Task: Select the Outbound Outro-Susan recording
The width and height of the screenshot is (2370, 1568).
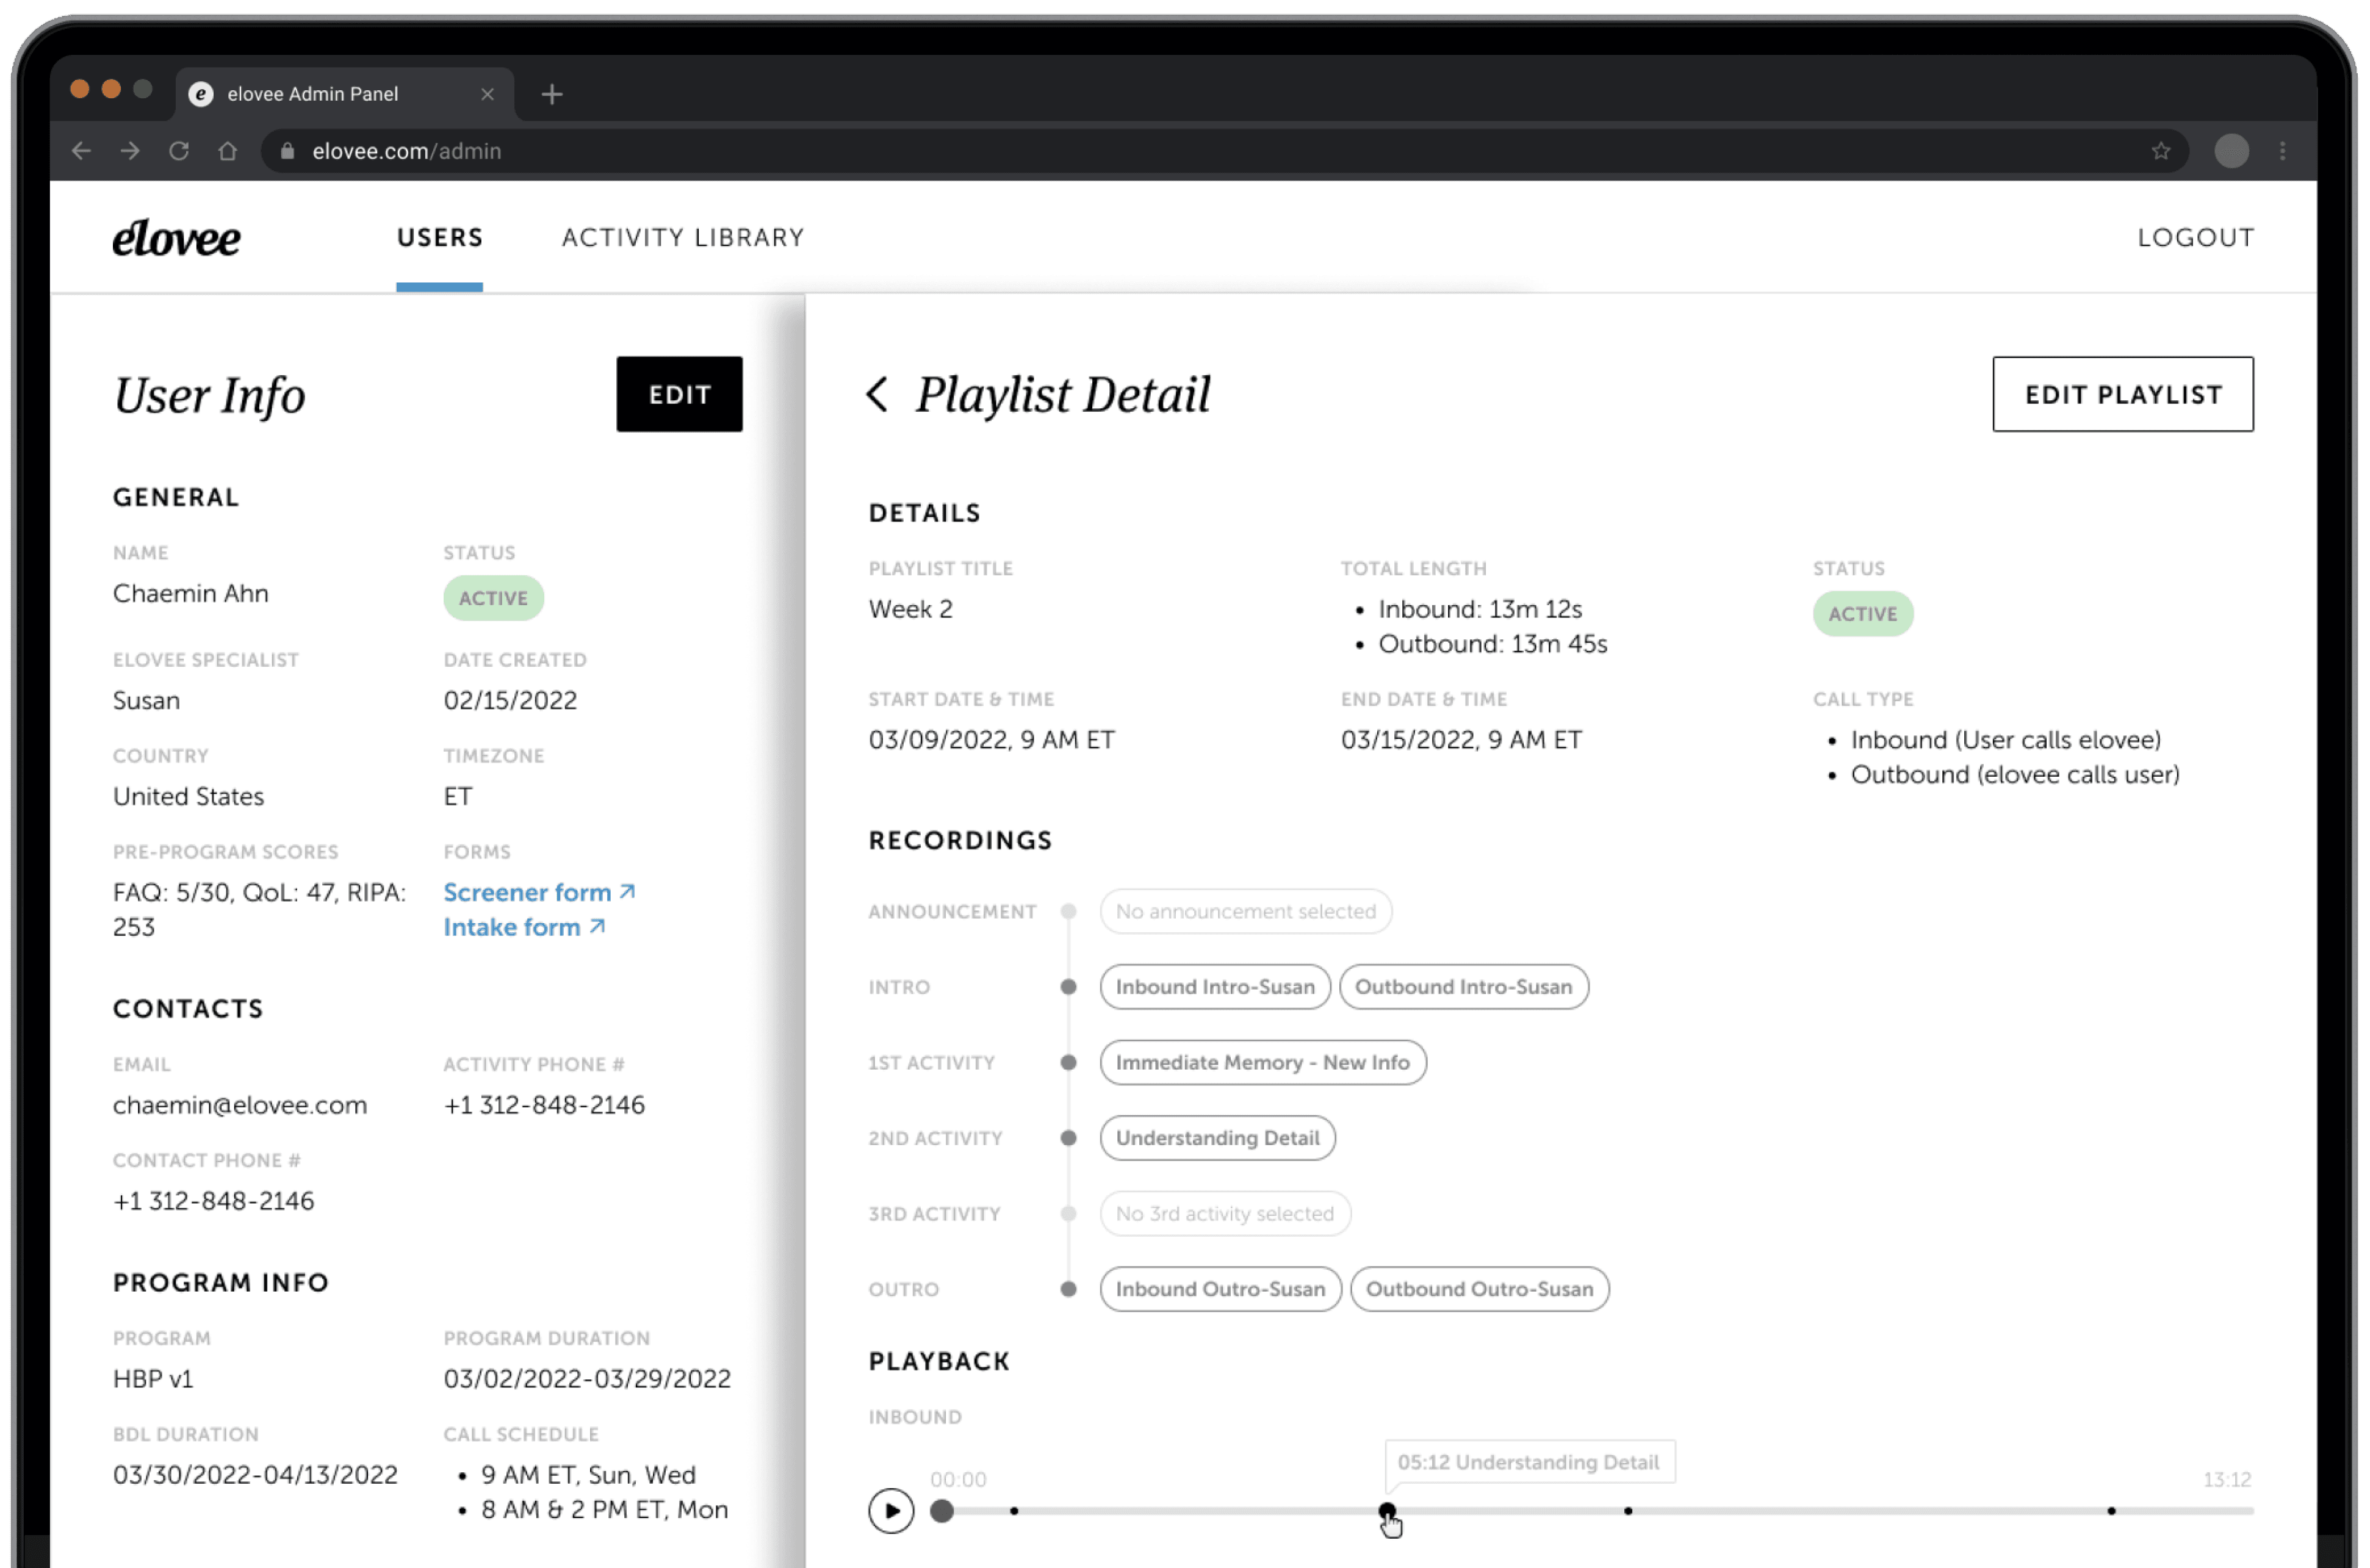Action: [1480, 1289]
